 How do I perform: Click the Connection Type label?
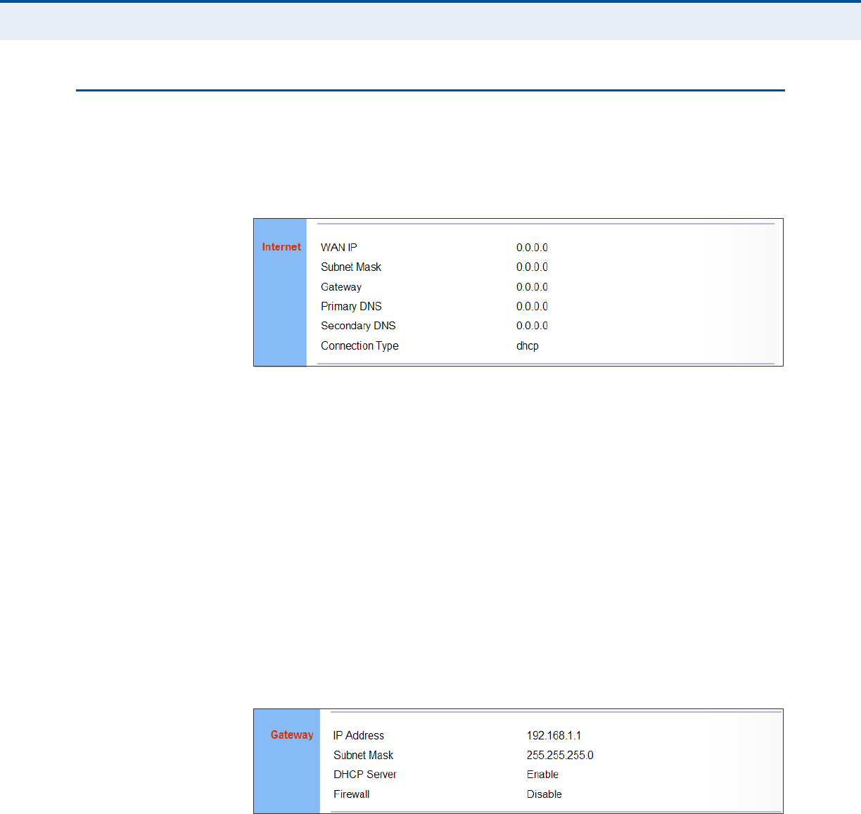pos(359,346)
